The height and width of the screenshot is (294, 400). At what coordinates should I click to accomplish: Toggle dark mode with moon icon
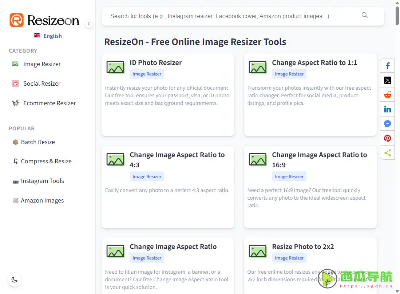[x=15, y=280]
